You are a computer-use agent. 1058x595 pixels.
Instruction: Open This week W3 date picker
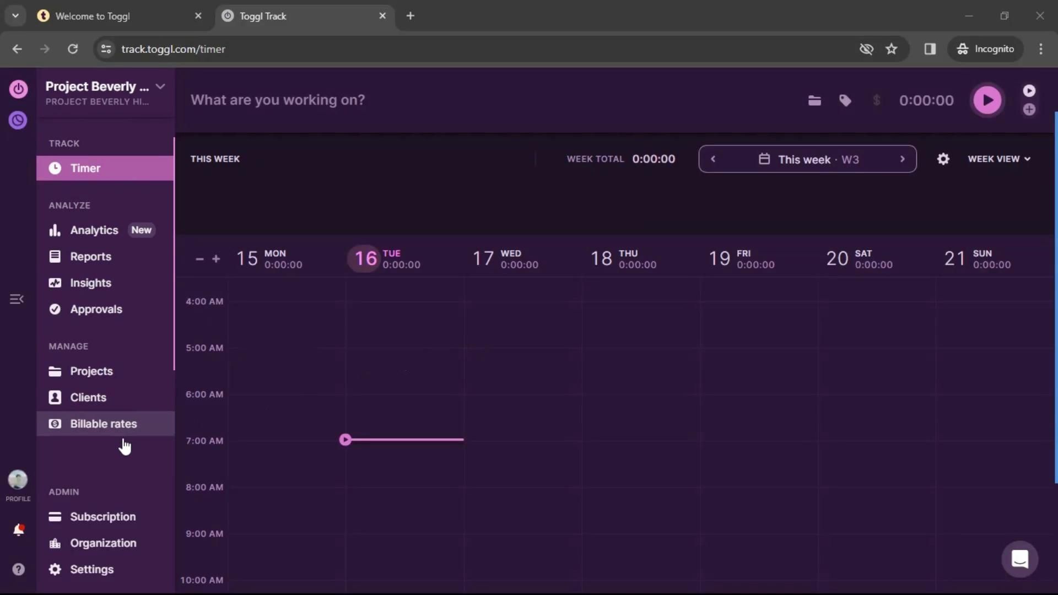pyautogui.click(x=808, y=159)
